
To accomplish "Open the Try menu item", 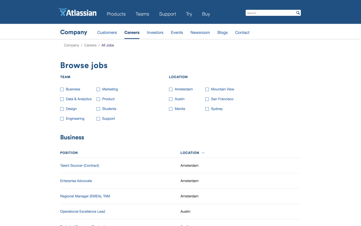I will point(189,14).
